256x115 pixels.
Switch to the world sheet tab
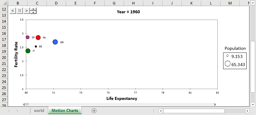click(x=39, y=110)
